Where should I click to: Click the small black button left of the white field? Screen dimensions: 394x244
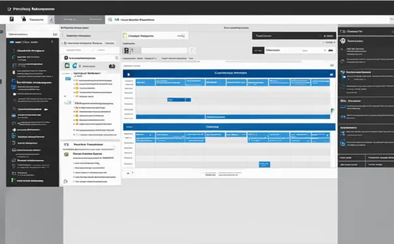[258, 51]
